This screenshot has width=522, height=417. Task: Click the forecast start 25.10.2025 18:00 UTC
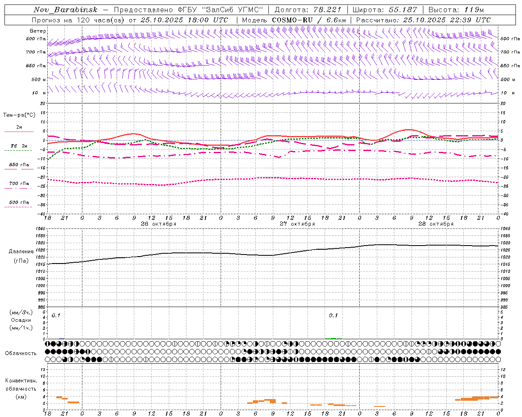tap(184, 20)
